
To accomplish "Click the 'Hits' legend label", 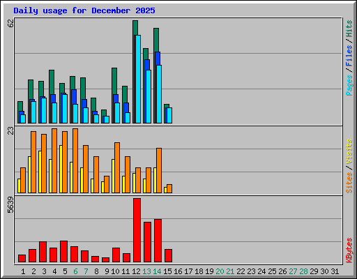I will (x=349, y=29).
